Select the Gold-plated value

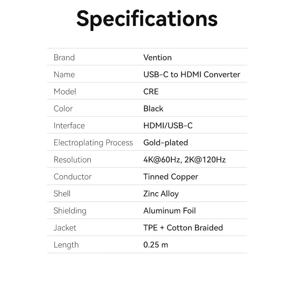(x=165, y=143)
